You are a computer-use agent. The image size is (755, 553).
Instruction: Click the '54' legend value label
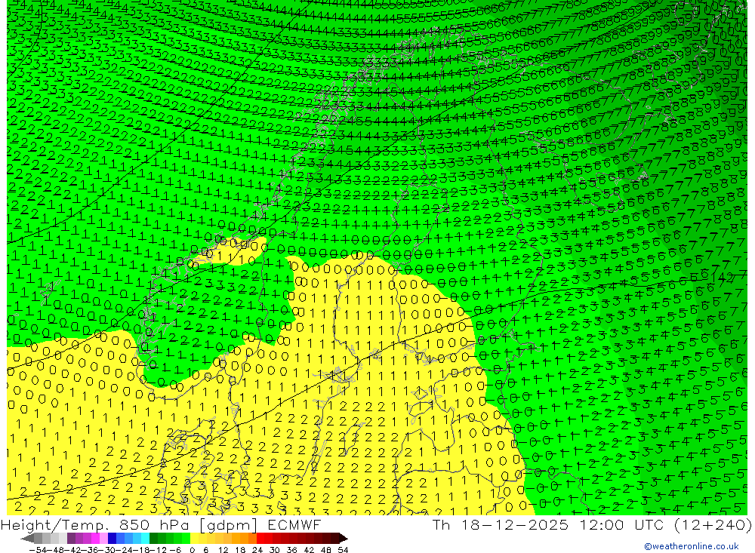point(343,550)
